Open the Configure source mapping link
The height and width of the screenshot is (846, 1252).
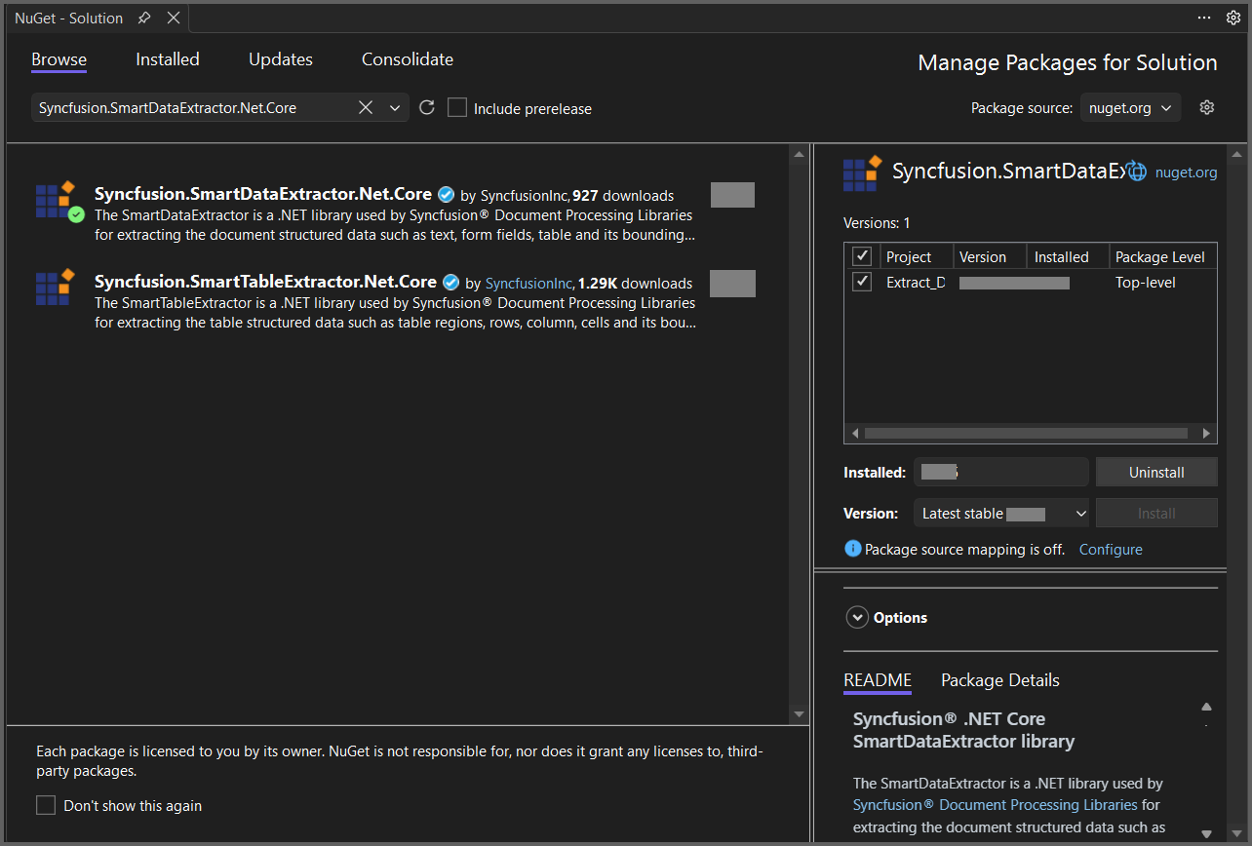(x=1111, y=550)
